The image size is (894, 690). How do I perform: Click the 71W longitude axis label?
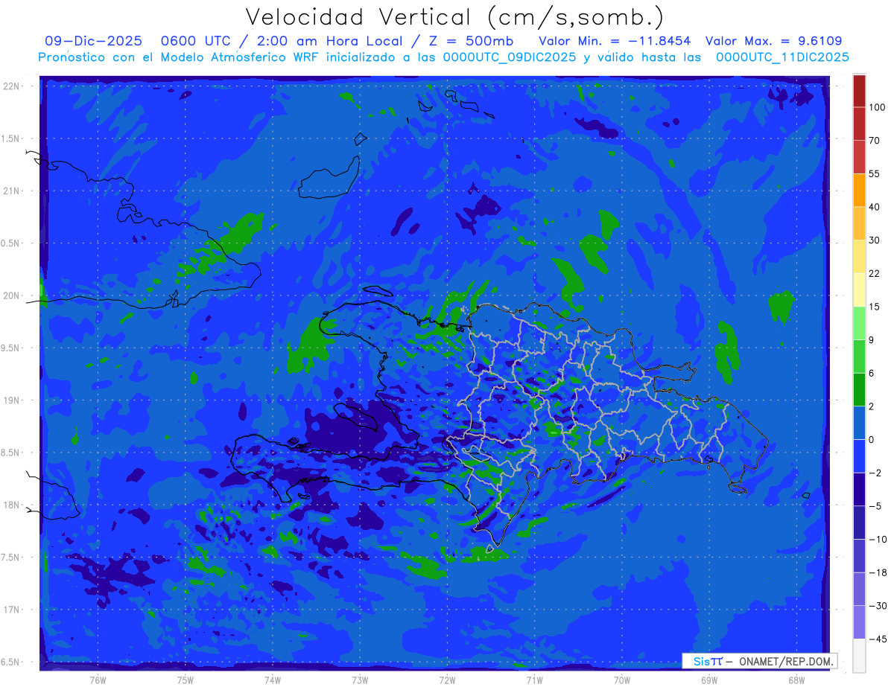coord(534,680)
